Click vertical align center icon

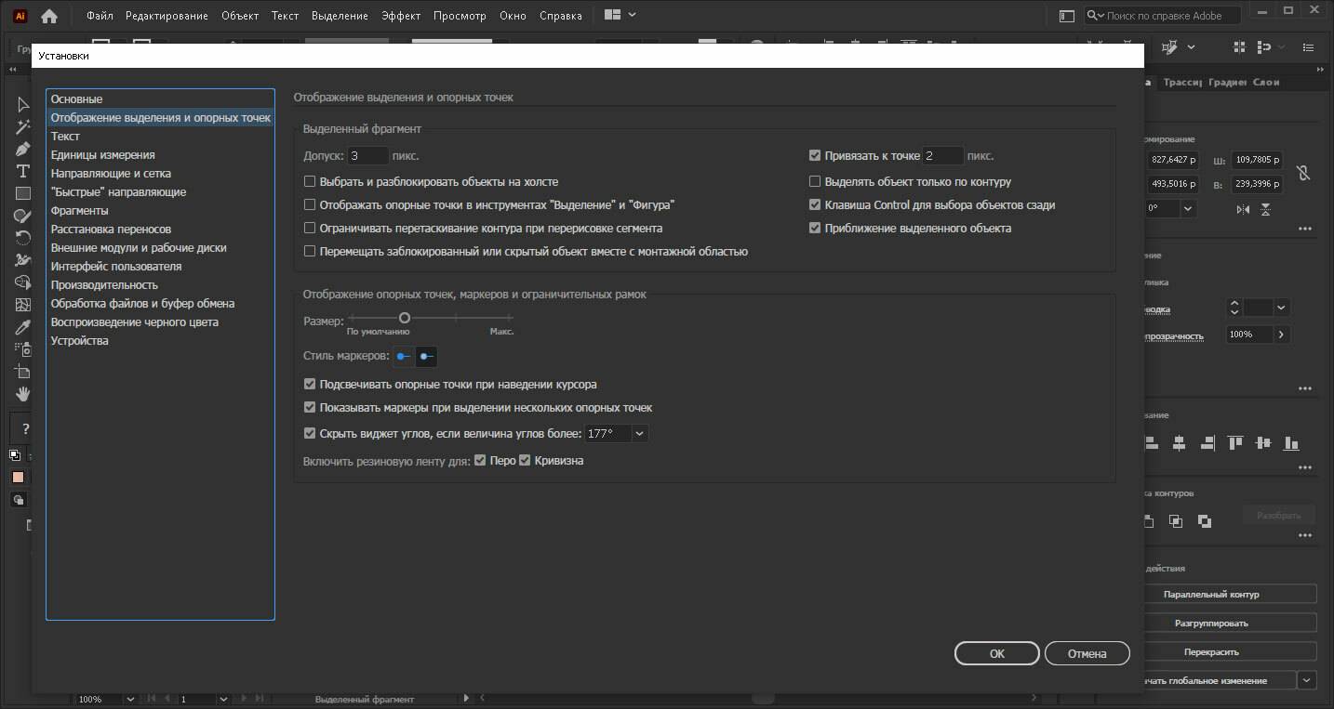click(1263, 443)
